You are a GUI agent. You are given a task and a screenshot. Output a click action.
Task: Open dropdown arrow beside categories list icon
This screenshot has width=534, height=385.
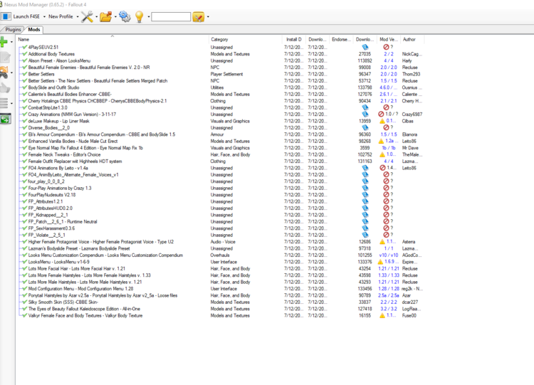point(11,103)
